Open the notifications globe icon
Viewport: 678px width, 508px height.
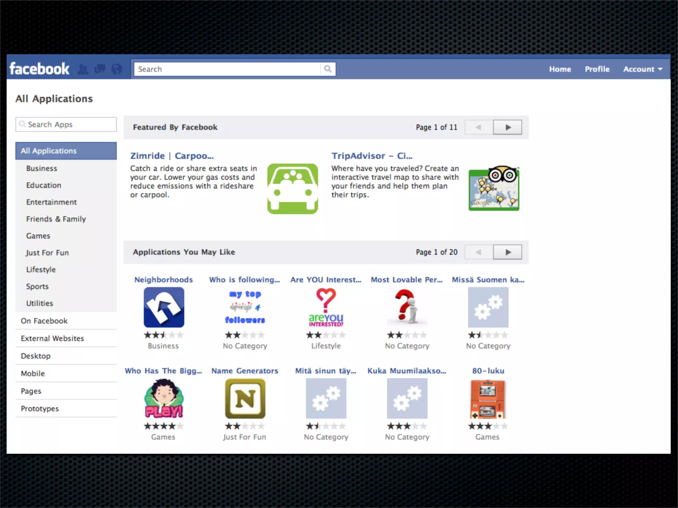117,69
